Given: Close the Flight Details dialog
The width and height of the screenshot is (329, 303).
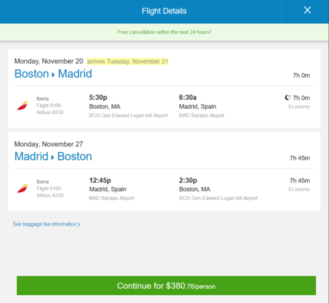Looking at the screenshot, I should pos(307,10).
